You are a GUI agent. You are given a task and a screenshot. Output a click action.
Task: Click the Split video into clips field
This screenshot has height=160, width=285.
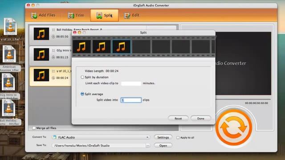[x=131, y=100]
